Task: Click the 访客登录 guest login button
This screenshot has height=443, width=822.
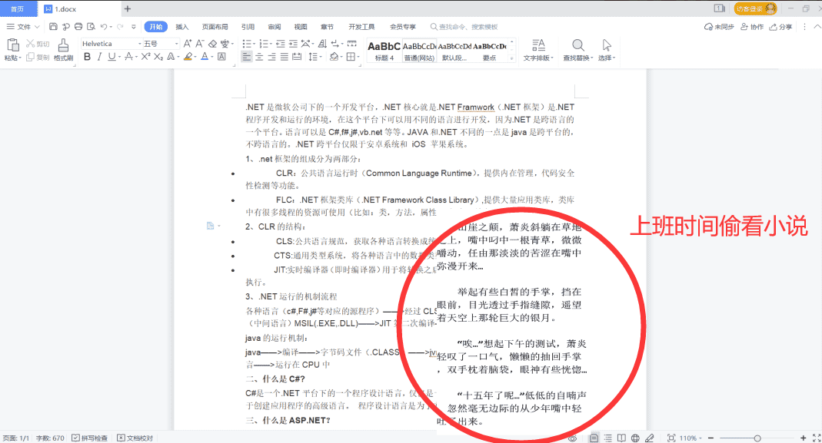Action: [755, 8]
